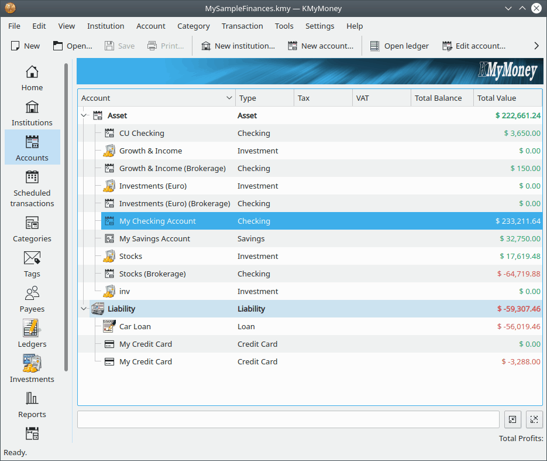Click the expand all accounts button
Image resolution: width=547 pixels, height=461 pixels.
(534, 419)
